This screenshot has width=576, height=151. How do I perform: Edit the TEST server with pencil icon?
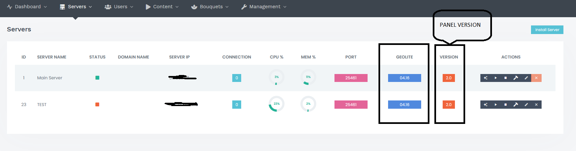click(x=526, y=105)
